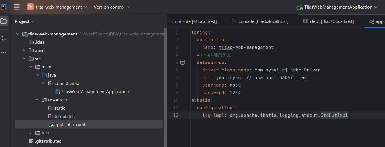Viewport: 385px width, 147px height.
Task: Select .gitattributes file in tree
Action: (x=48, y=141)
